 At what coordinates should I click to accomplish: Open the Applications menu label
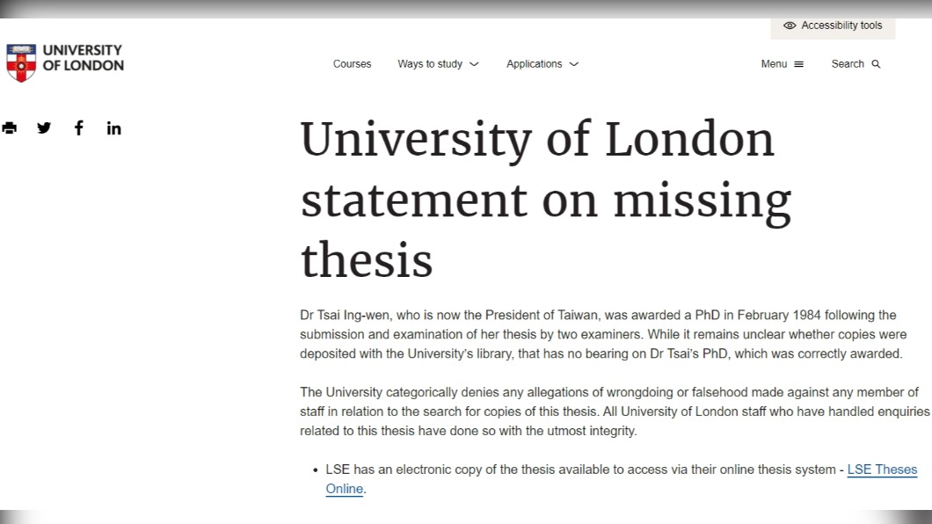point(534,63)
